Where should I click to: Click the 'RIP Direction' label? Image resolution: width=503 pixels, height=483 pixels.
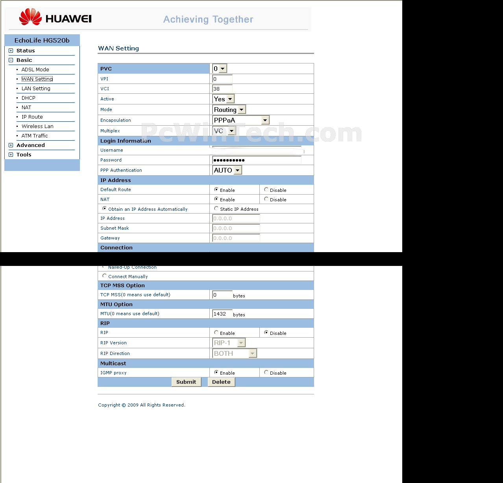coord(115,353)
